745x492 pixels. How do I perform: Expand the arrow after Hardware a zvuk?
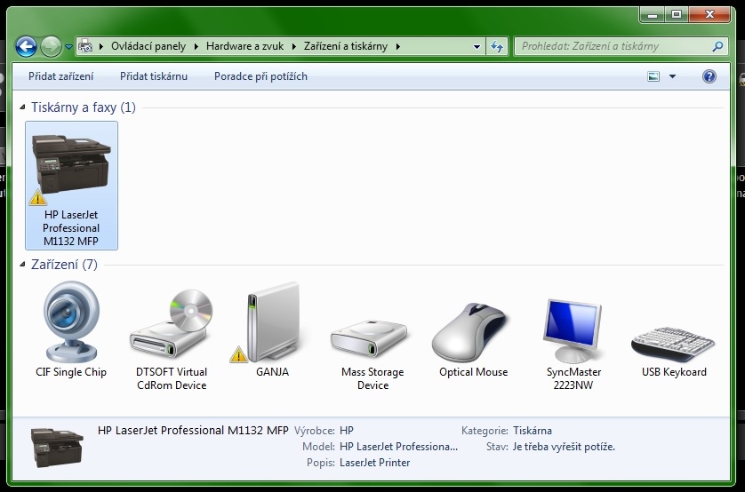click(x=294, y=46)
